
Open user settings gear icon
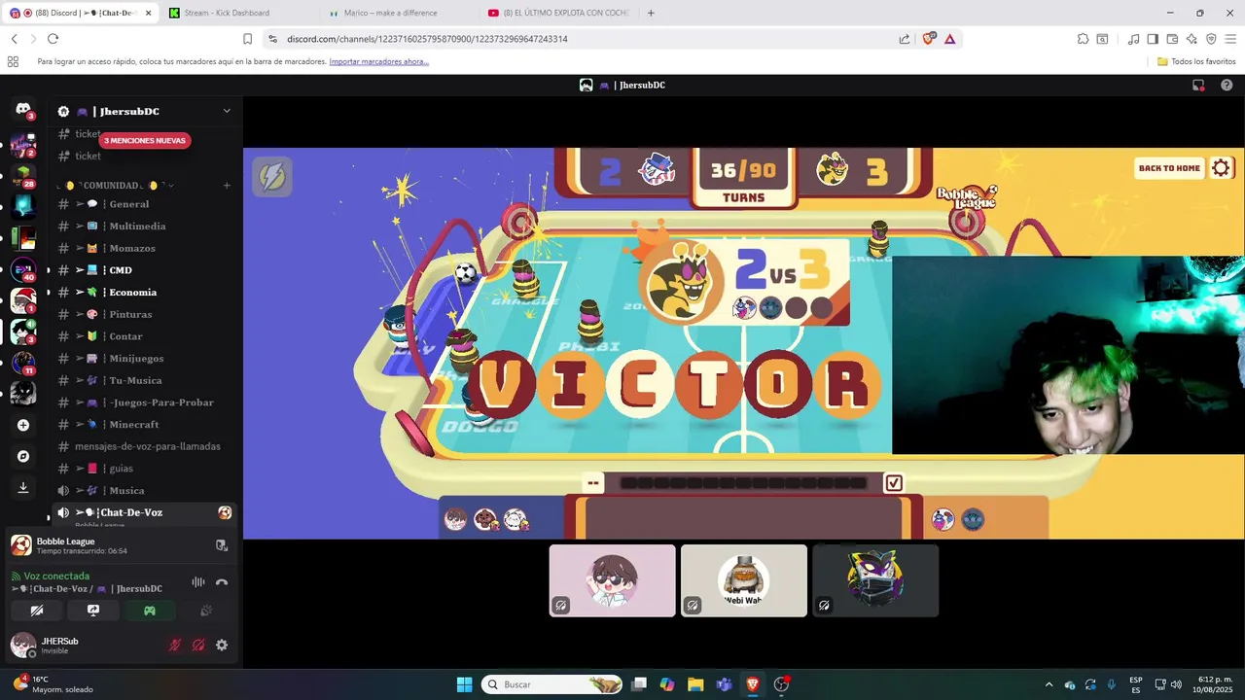[222, 645]
